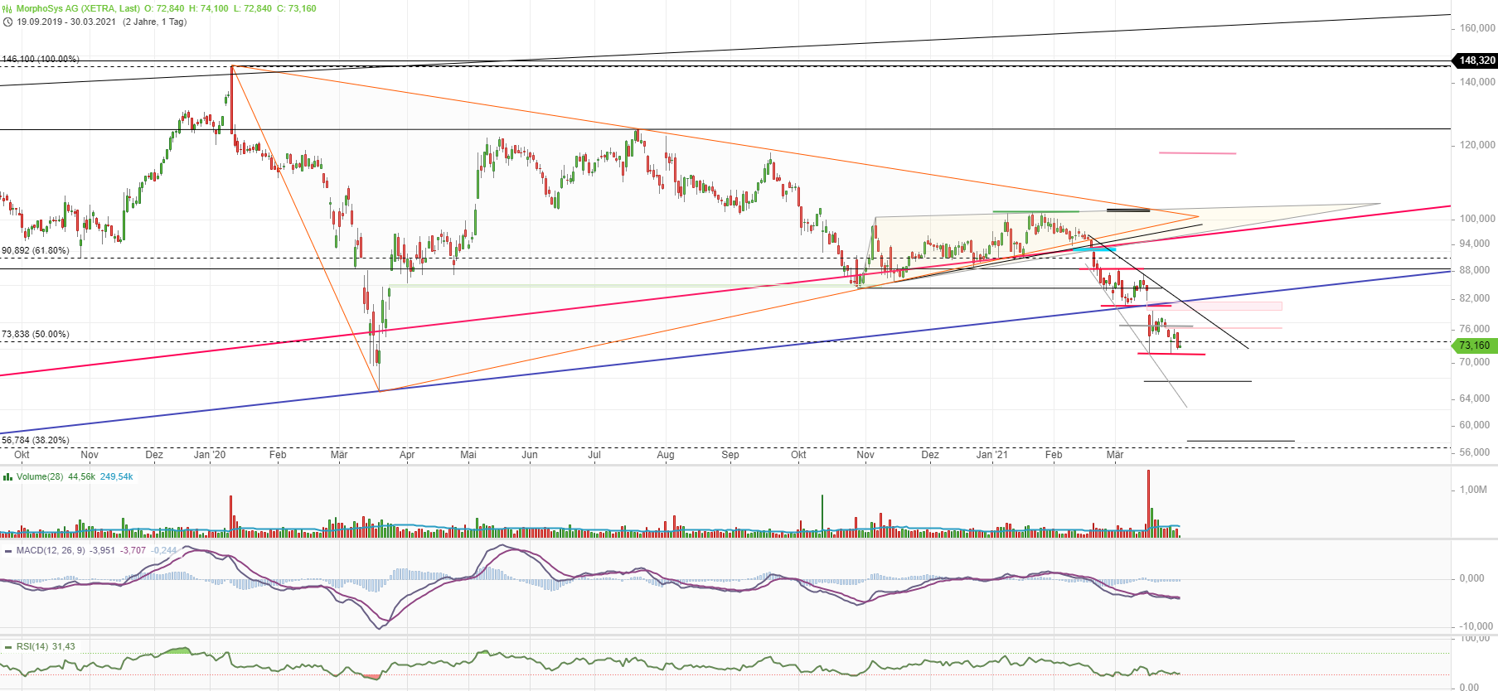Open the Volume(28) indicator label

(x=40, y=477)
